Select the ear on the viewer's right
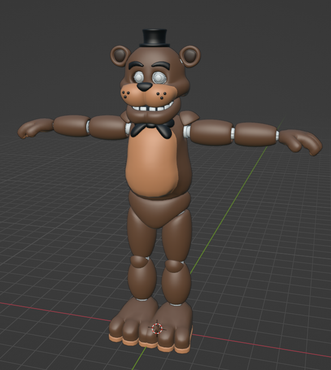 [191, 55]
